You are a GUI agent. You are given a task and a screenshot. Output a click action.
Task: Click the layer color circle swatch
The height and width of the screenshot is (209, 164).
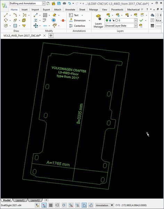(116, 20)
